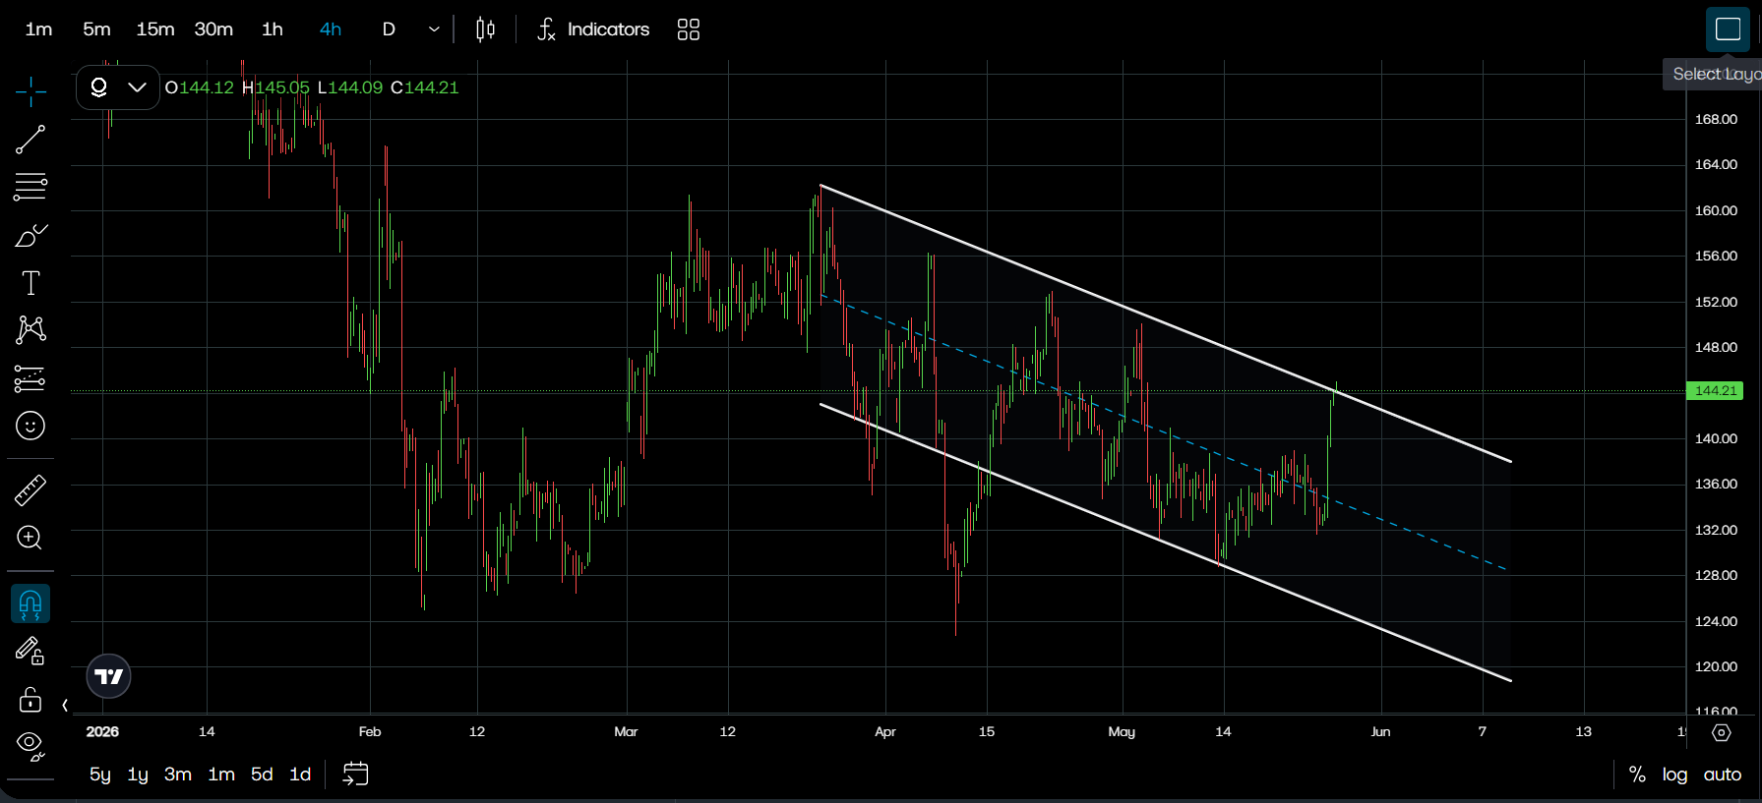Switch to the 1m timeframe
The height and width of the screenshot is (803, 1762).
39,29
